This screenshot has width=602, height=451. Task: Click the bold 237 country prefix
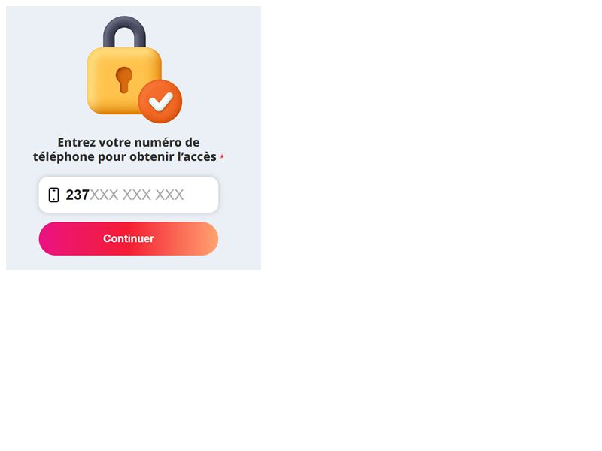(78, 195)
